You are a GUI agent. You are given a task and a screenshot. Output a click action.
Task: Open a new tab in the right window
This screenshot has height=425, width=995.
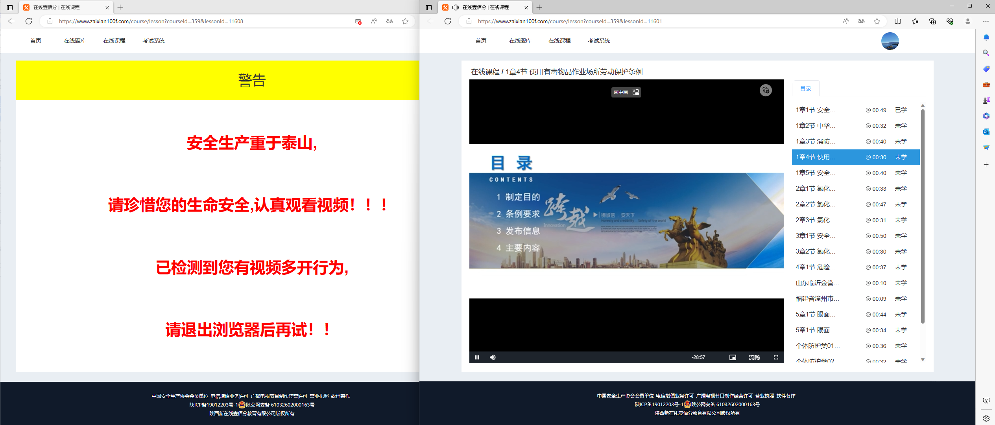point(539,7)
